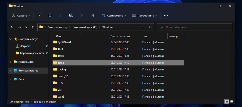Viewport: 242px width, 107px height.
Task: Click Этот компьютер in the address breadcrumb
Action: [58, 27]
